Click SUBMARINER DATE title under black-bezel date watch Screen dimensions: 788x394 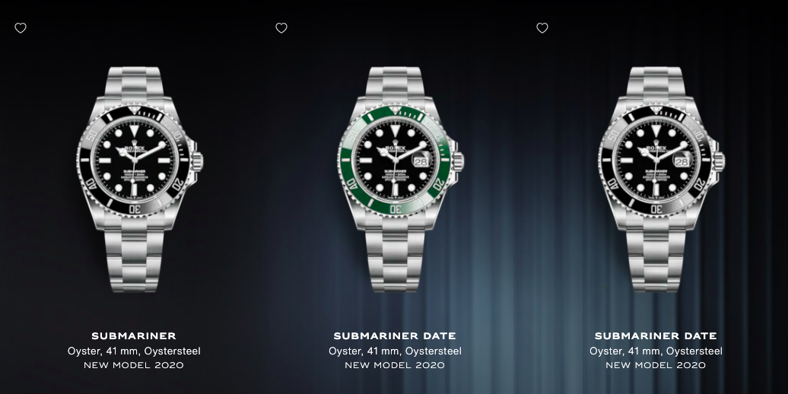(x=656, y=335)
